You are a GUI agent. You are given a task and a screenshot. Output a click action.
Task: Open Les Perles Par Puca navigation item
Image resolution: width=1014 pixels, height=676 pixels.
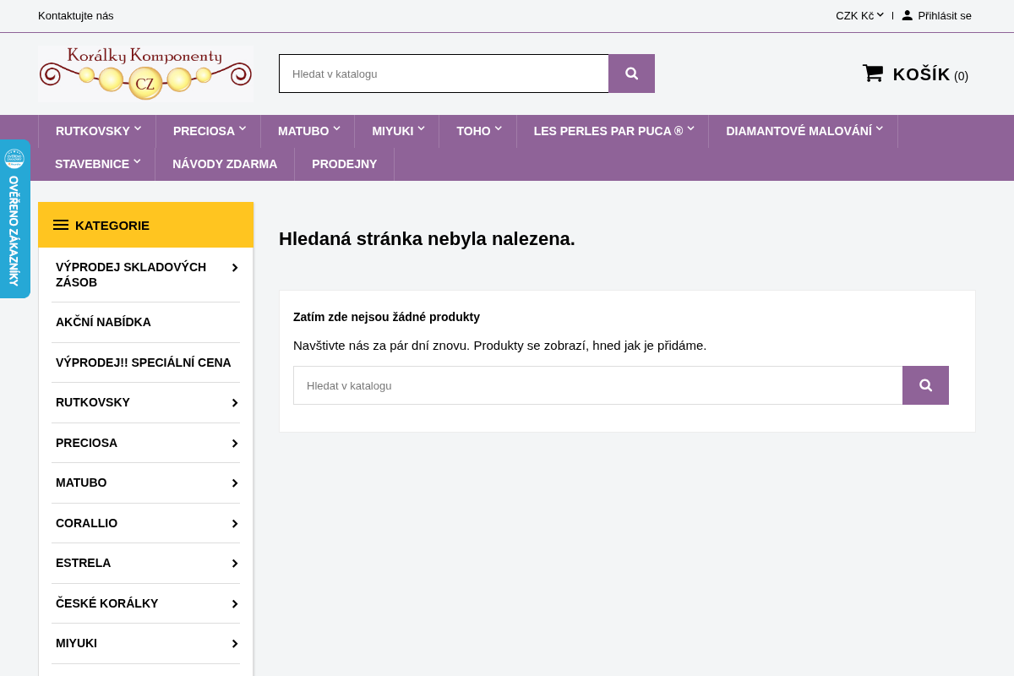[x=608, y=131]
